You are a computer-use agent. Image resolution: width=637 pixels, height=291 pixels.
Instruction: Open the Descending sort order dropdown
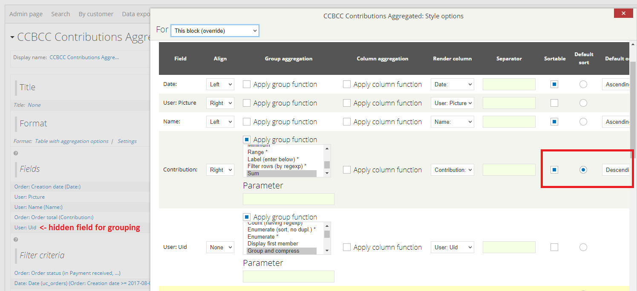pos(617,169)
